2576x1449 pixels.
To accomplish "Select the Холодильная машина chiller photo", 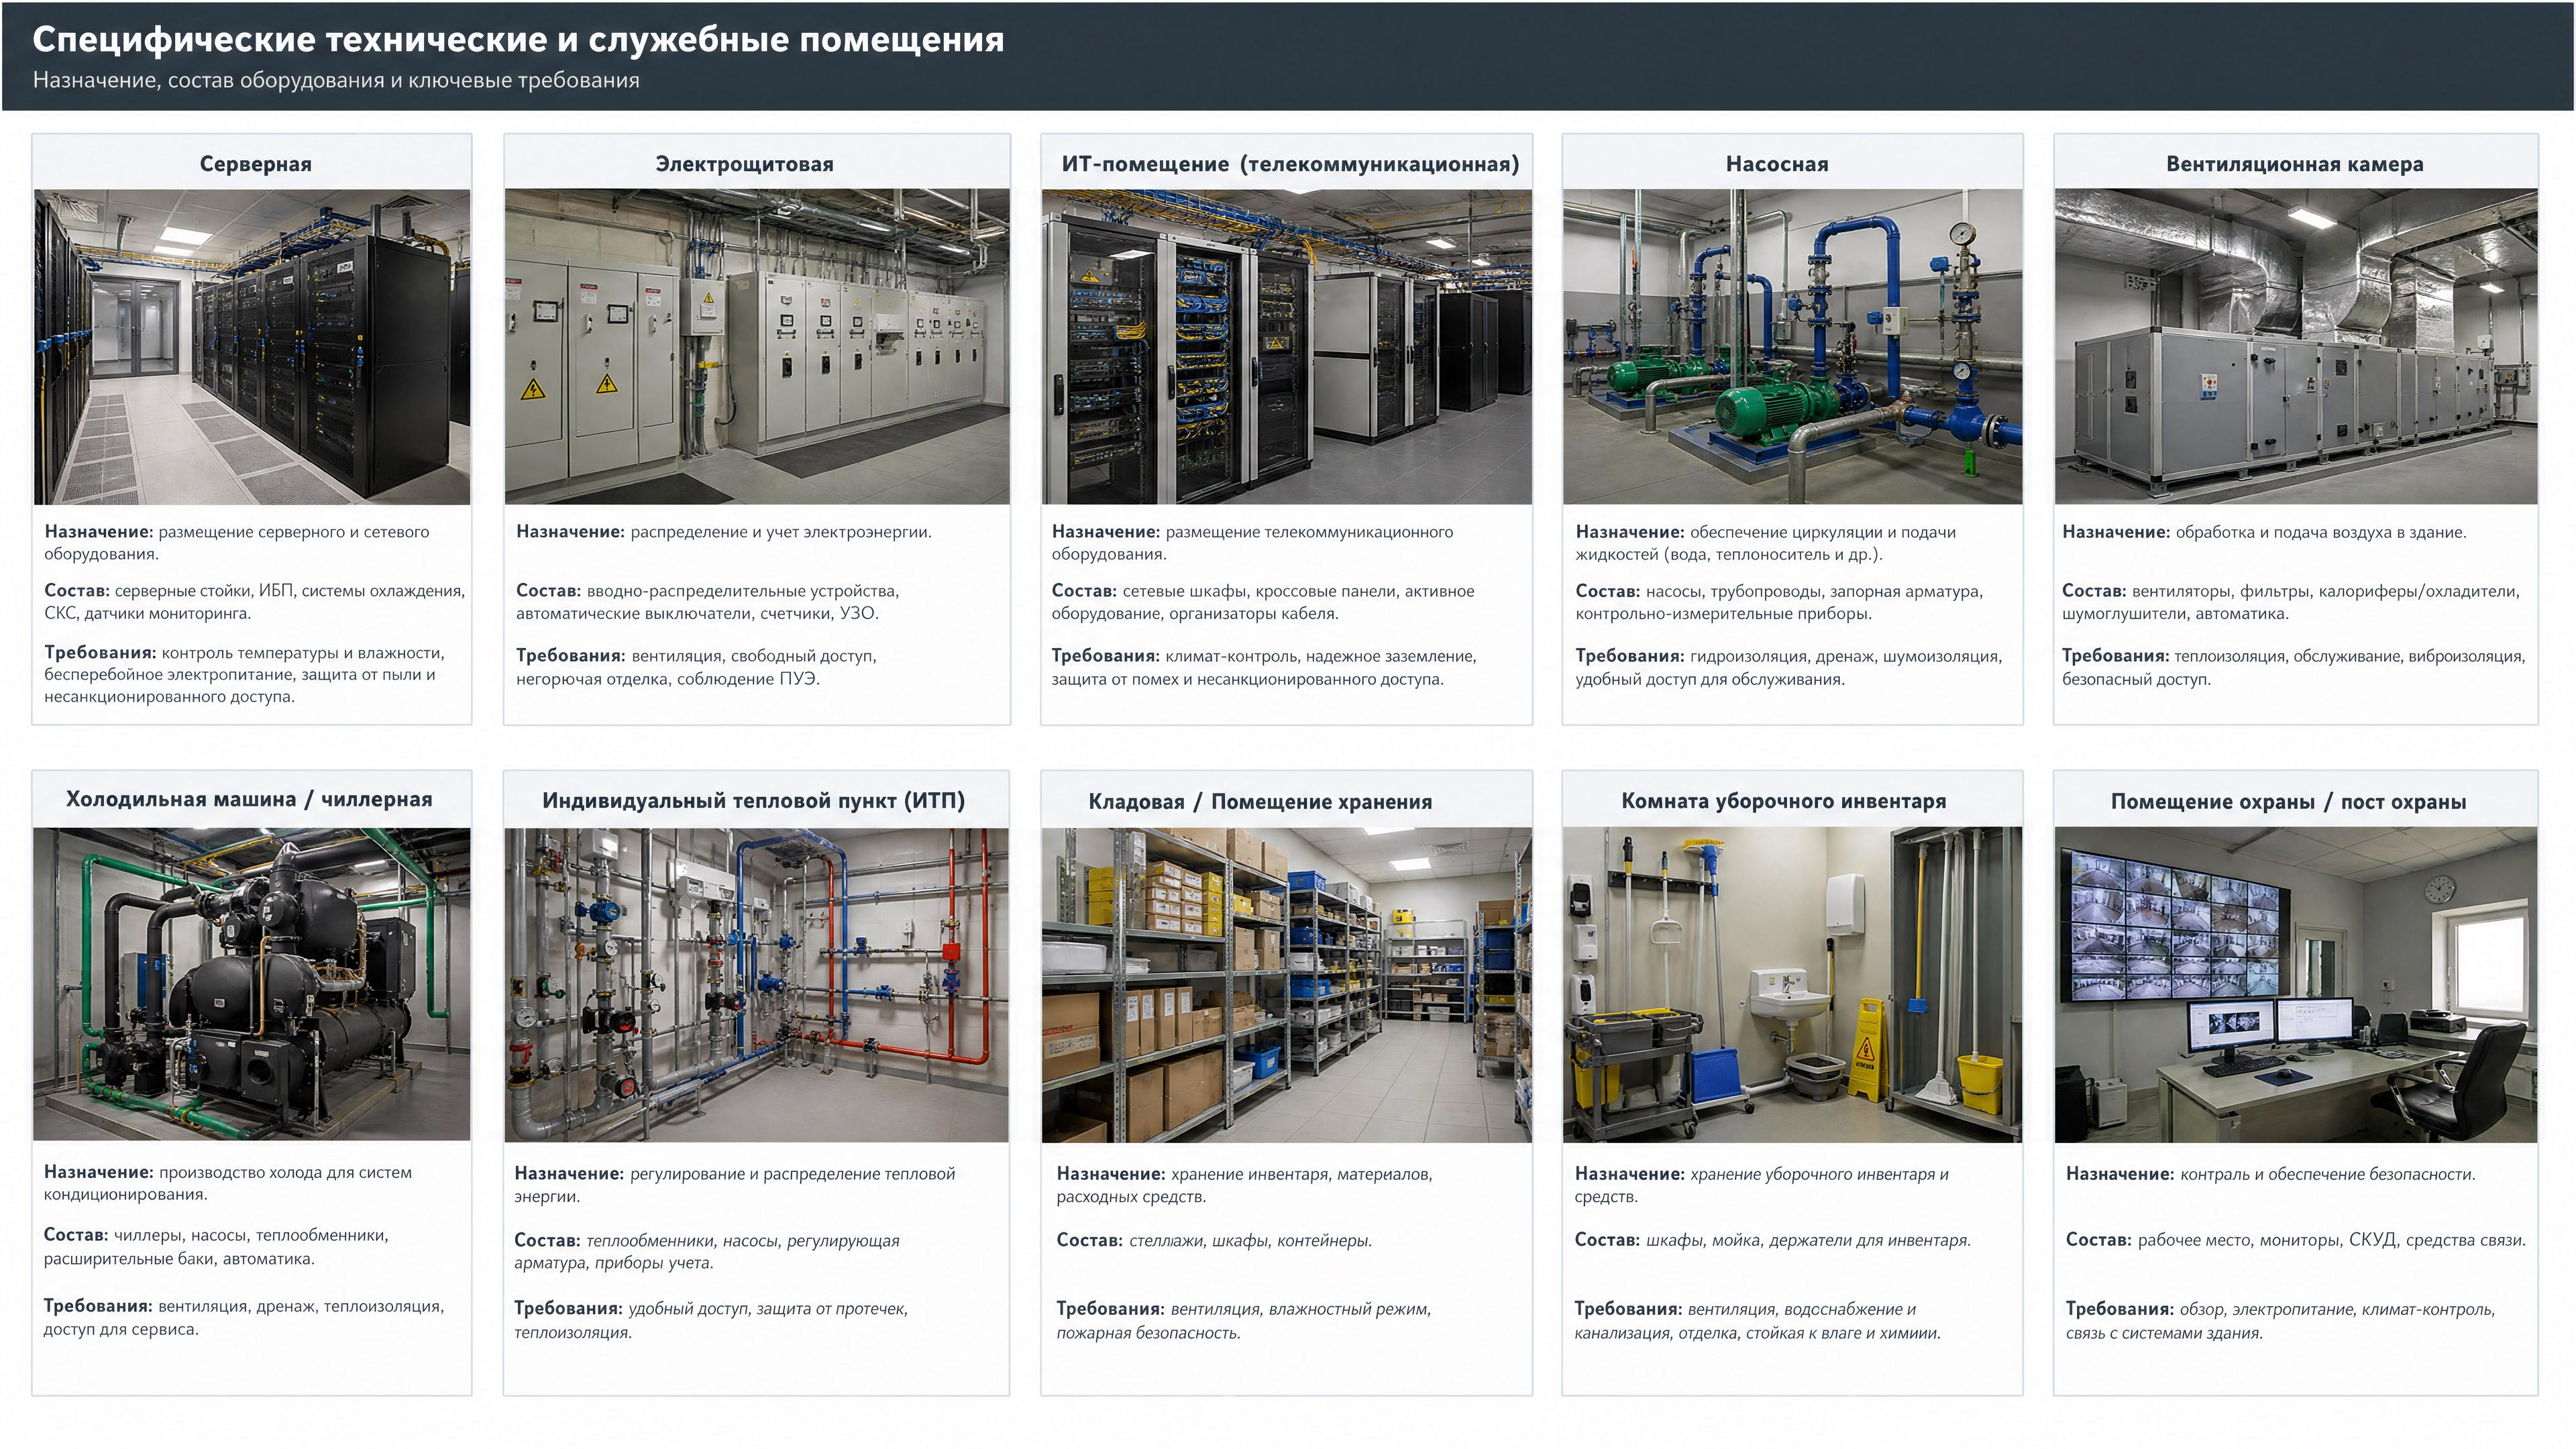I will [x=252, y=984].
